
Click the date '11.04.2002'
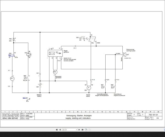tap(29, 114)
